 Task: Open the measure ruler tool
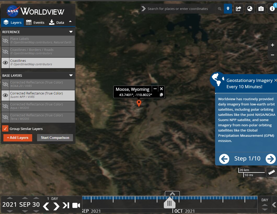tap(272, 172)
